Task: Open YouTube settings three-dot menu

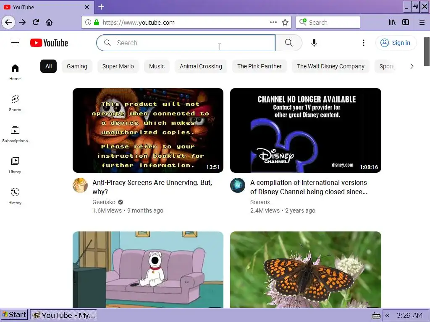Action: [x=364, y=43]
